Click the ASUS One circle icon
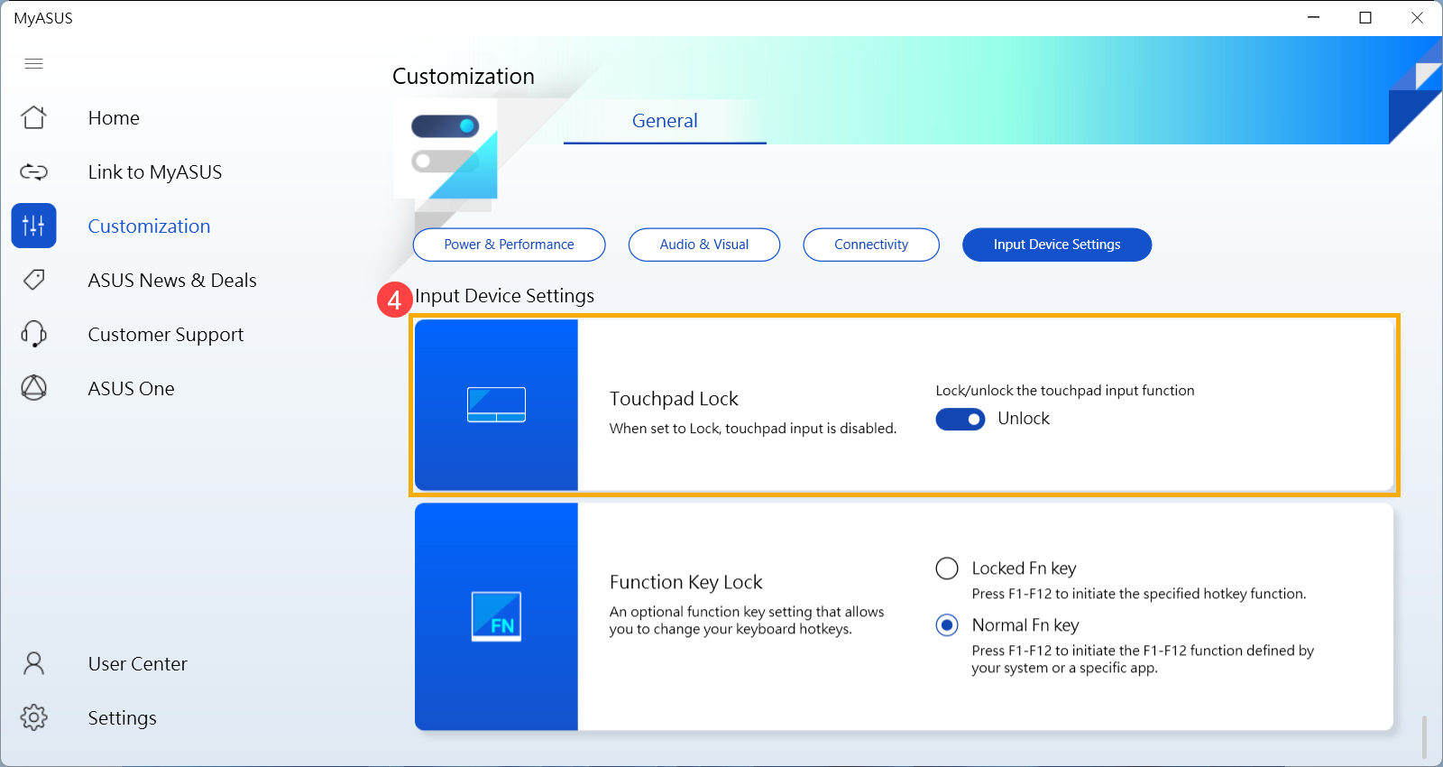This screenshot has height=767, width=1443. coord(33,388)
